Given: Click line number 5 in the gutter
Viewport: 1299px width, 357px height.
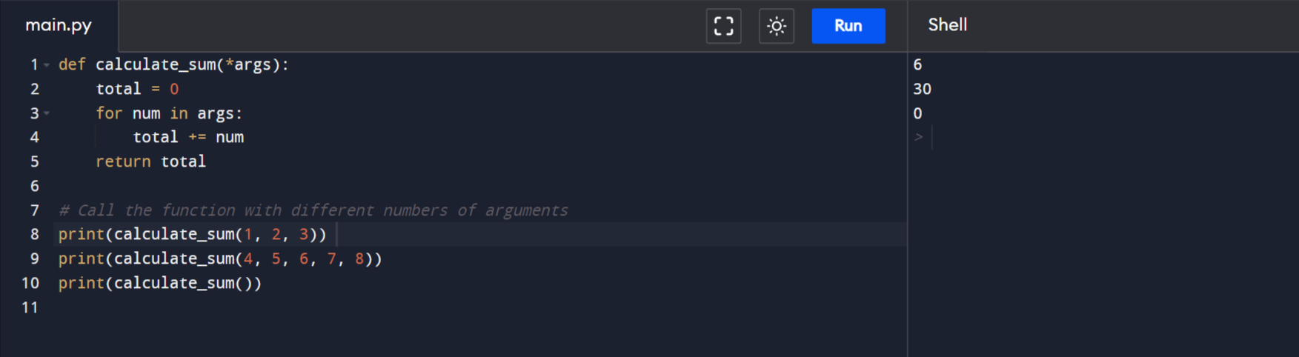Looking at the screenshot, I should (34, 161).
